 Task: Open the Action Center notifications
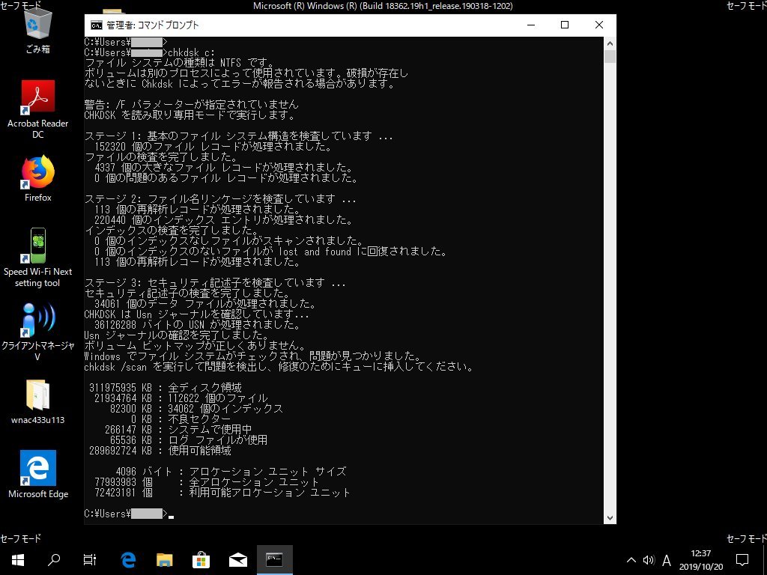742,559
